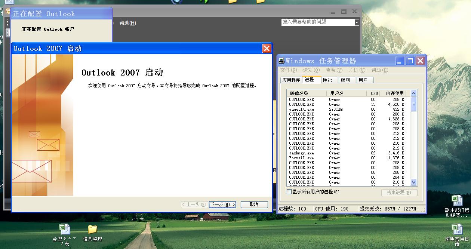471x249 pixels.
Task: Switch to the 联网 tab
Action: pyautogui.click(x=347, y=80)
